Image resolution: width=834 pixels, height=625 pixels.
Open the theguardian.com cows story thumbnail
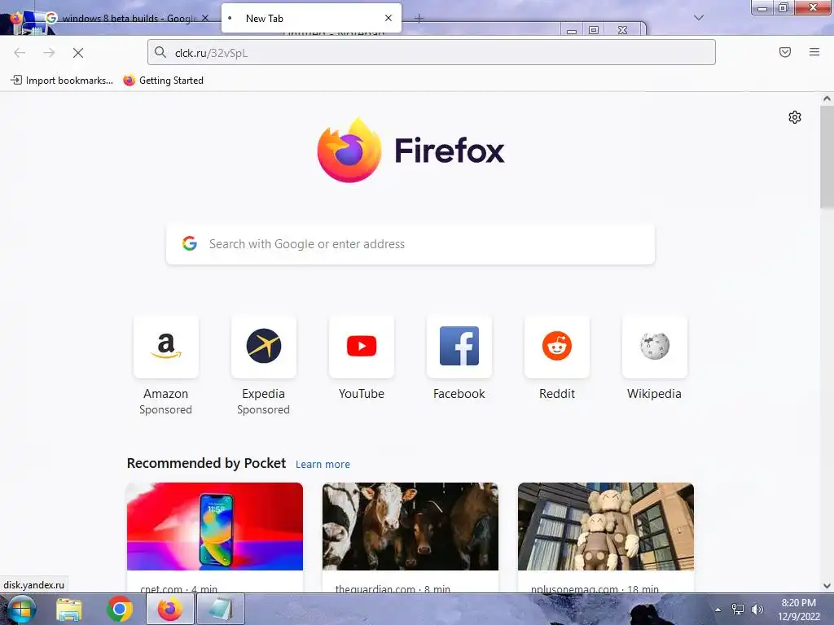(x=410, y=527)
